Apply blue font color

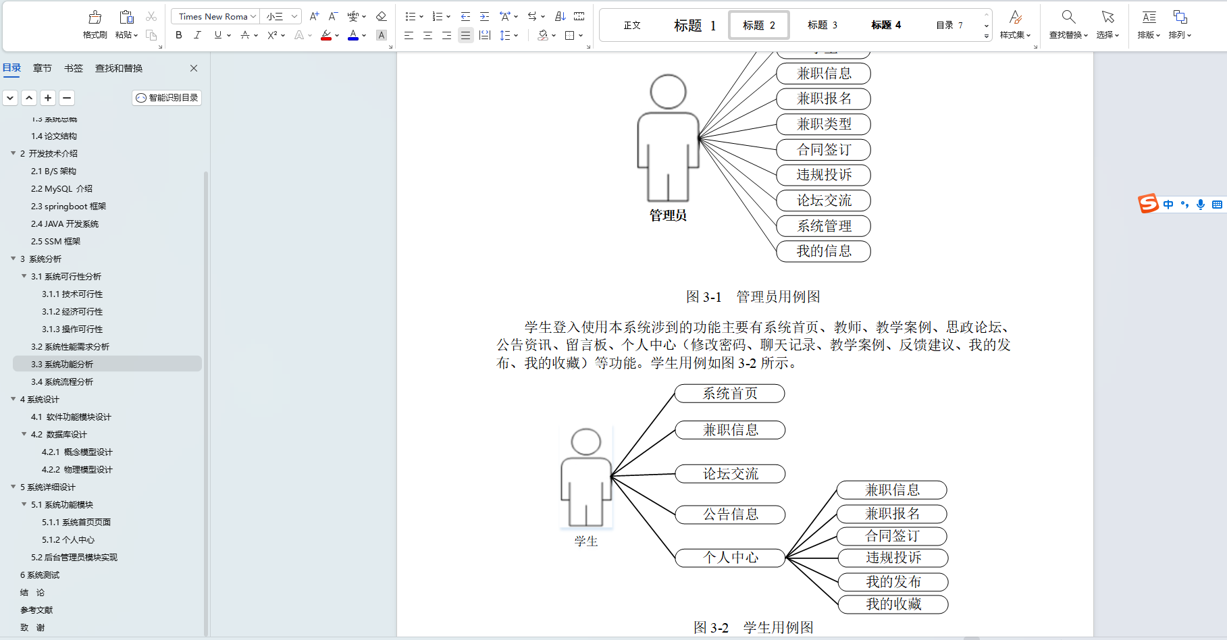(353, 35)
